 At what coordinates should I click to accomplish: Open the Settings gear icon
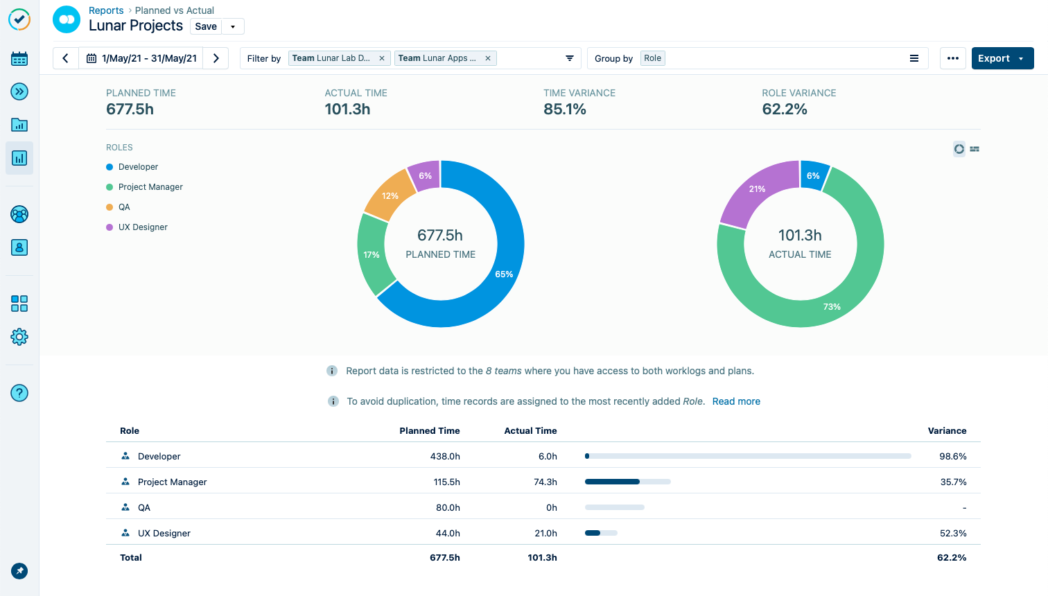click(x=19, y=337)
